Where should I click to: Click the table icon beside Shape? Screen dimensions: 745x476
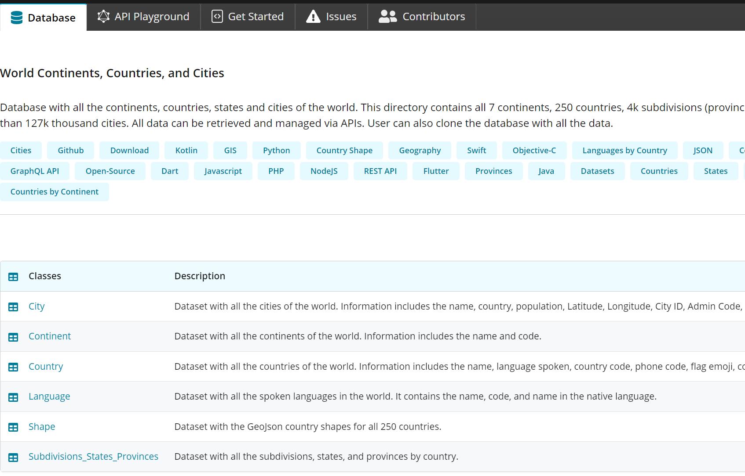(x=13, y=427)
